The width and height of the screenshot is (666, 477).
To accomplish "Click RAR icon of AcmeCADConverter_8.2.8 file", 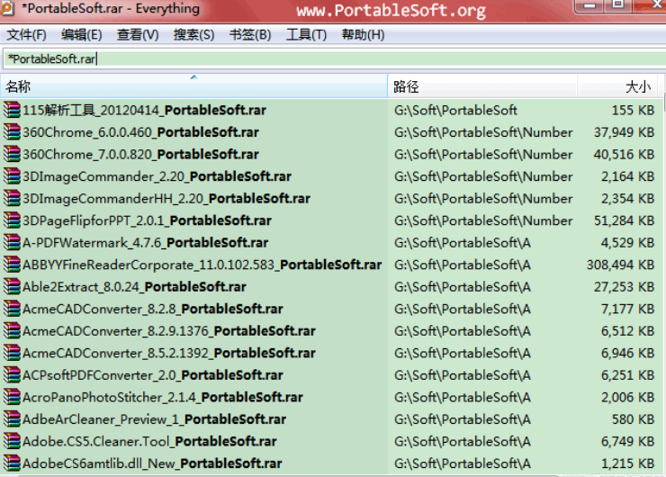I will coord(12,309).
